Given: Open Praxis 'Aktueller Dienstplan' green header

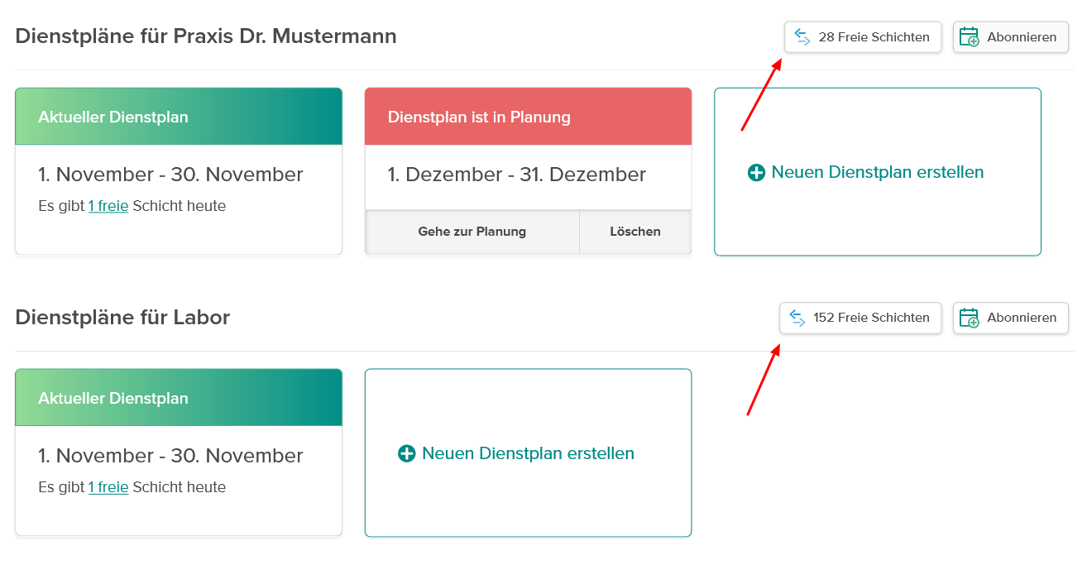Looking at the screenshot, I should click(179, 117).
